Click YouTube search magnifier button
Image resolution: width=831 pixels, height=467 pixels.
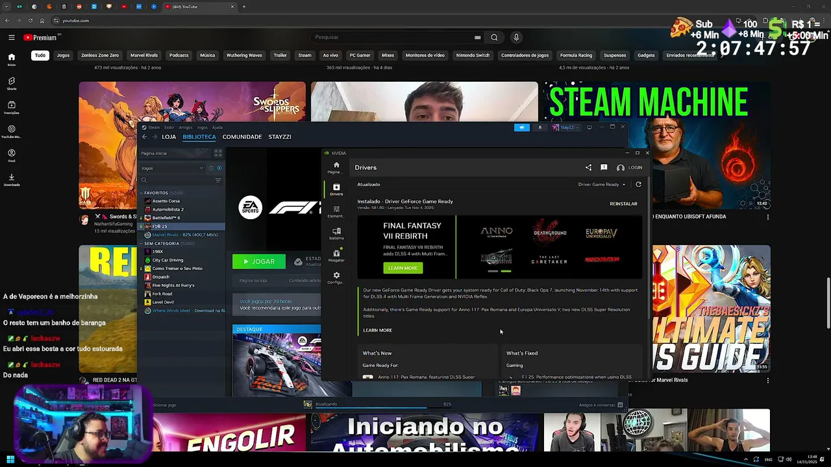click(494, 38)
